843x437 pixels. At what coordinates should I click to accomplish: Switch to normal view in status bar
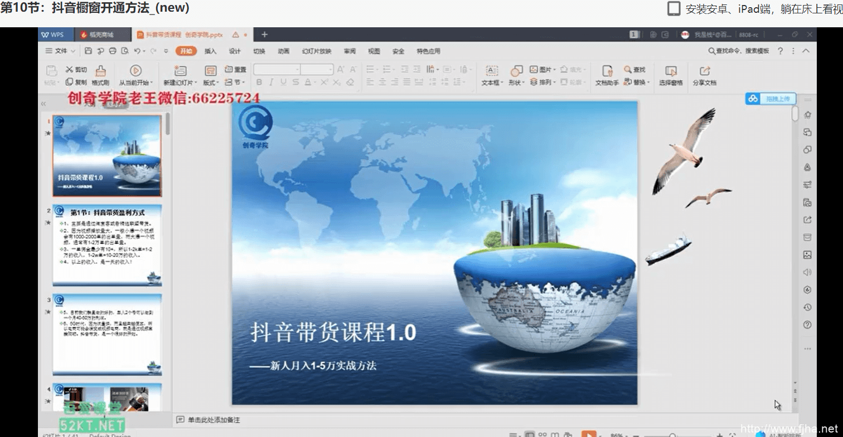(x=529, y=434)
